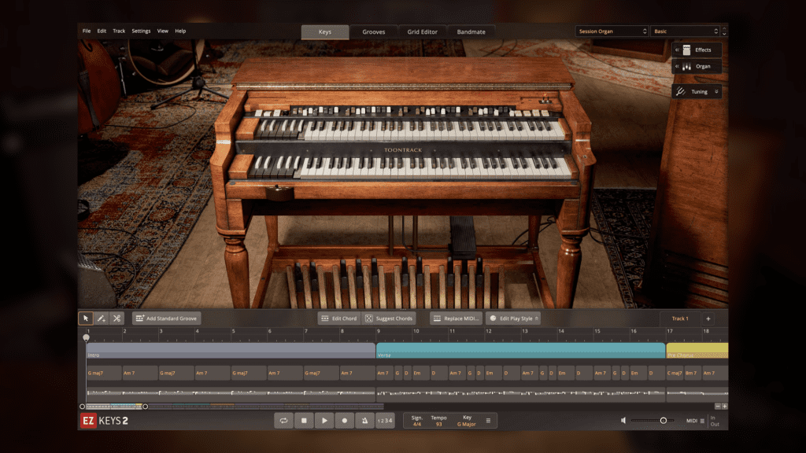This screenshot has height=453, width=806.
Task: Click the record button
Action: pos(344,421)
